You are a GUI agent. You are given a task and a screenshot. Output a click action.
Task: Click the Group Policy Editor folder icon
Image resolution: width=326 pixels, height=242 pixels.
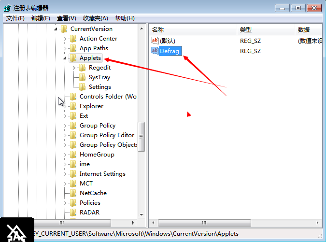73,135
